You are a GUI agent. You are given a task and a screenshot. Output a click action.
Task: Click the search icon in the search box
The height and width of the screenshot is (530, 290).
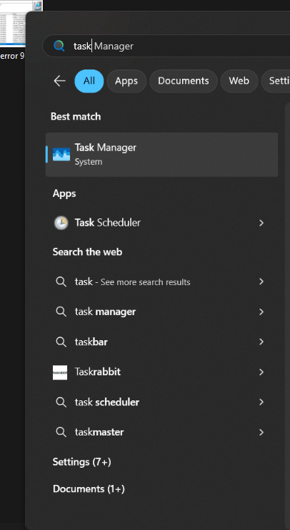click(x=59, y=46)
